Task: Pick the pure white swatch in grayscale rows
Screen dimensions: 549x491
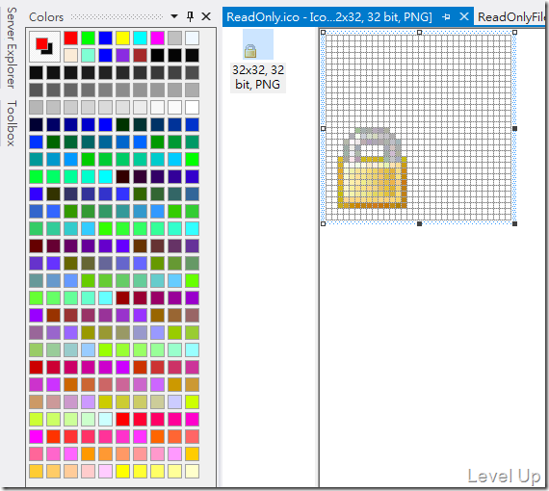Action: click(192, 108)
